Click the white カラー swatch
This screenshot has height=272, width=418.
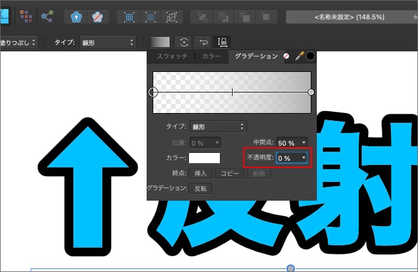204,158
